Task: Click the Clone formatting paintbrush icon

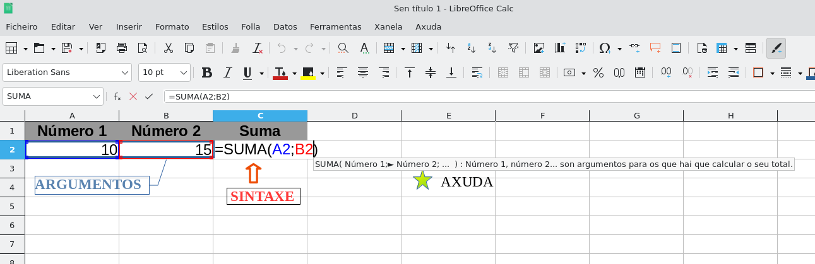Action: [236, 48]
